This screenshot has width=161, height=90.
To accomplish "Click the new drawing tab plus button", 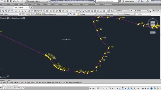I will 31,7.
